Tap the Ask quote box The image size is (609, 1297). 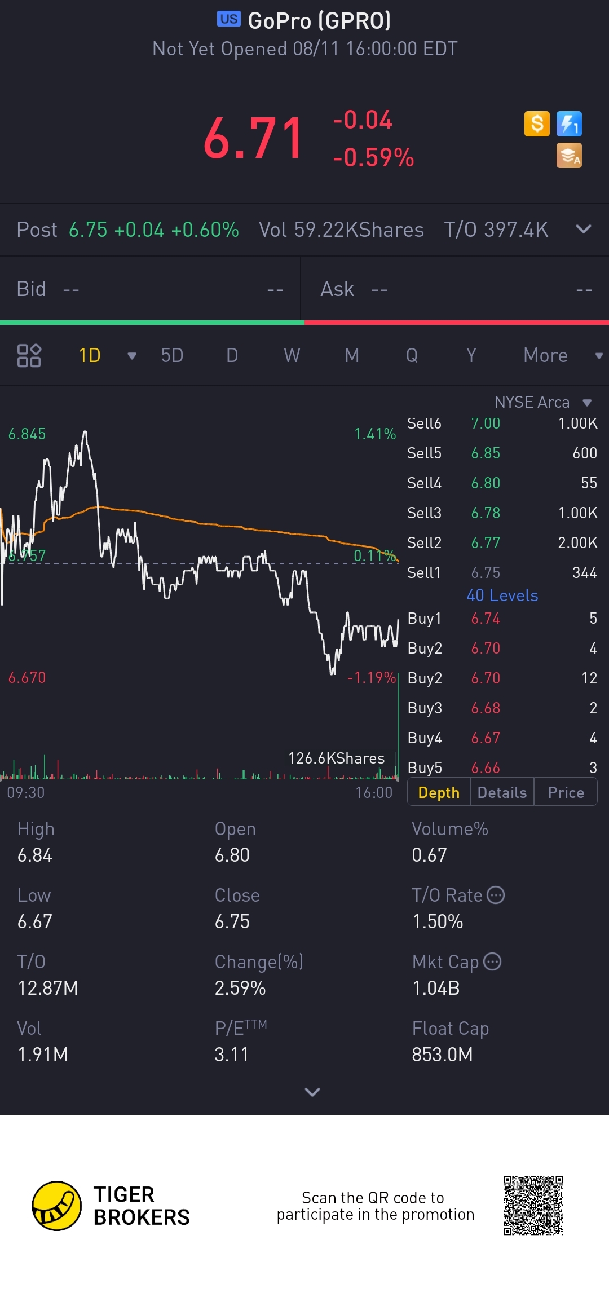455,289
